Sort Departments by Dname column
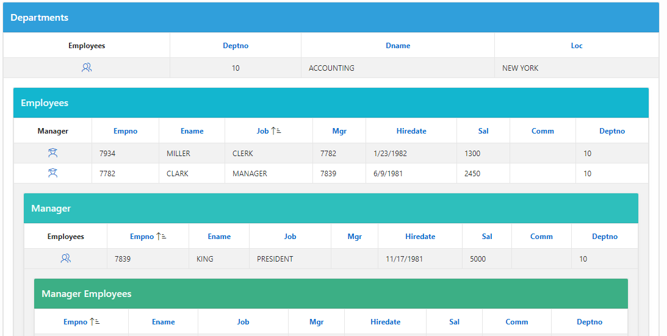Image resolution: width=667 pixels, height=336 pixels. [x=398, y=46]
